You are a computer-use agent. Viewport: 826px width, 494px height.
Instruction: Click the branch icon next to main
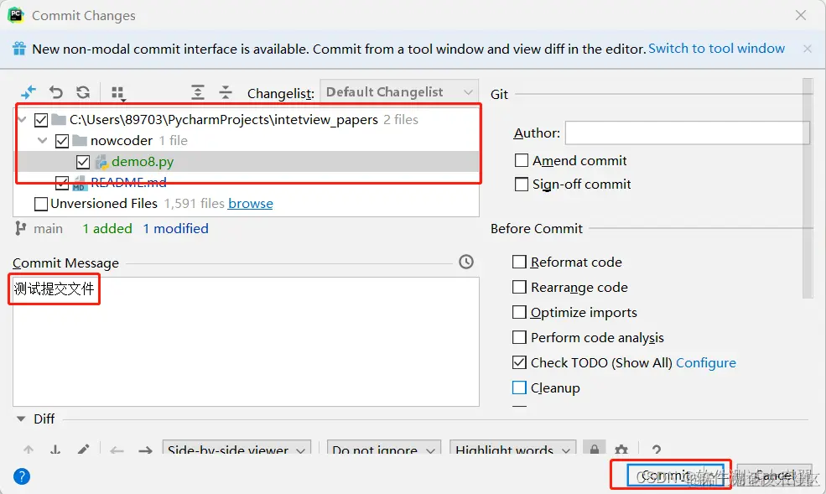(x=20, y=229)
